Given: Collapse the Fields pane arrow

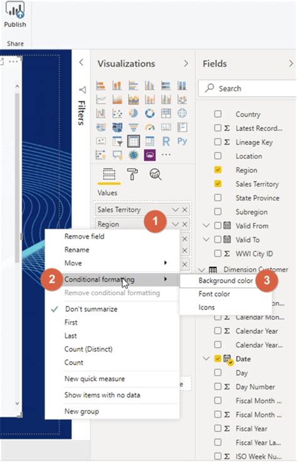Looking at the screenshot, I should pyautogui.click(x=291, y=63).
